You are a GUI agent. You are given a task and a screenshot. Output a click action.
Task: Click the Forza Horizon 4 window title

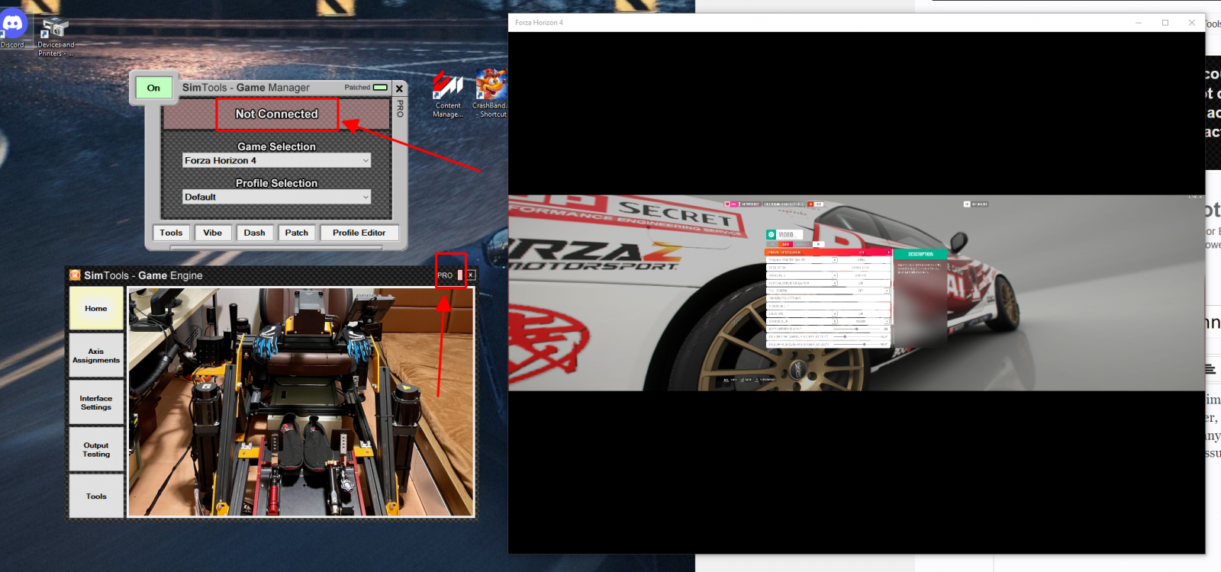(x=539, y=23)
